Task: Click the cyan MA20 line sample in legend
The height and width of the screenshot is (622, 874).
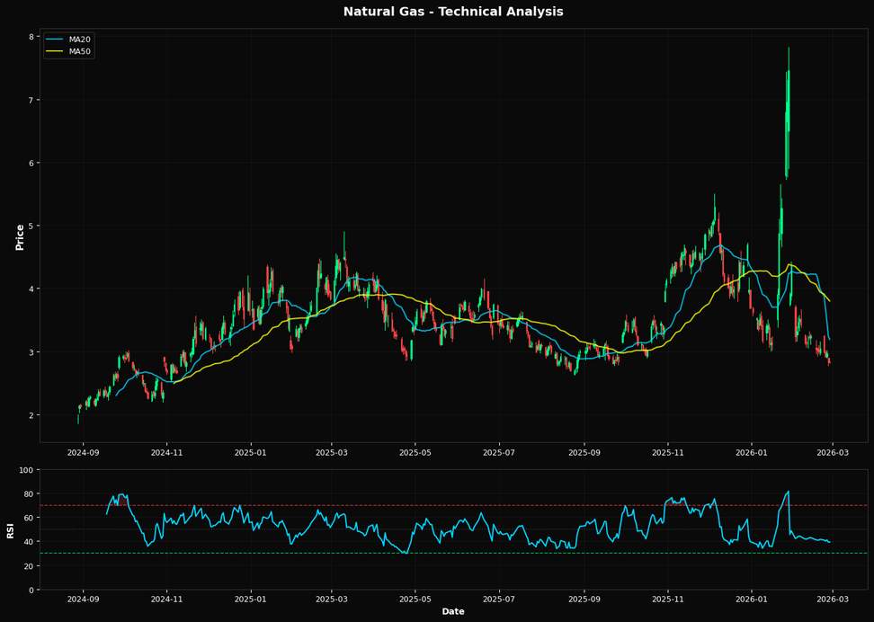Action: [x=54, y=40]
